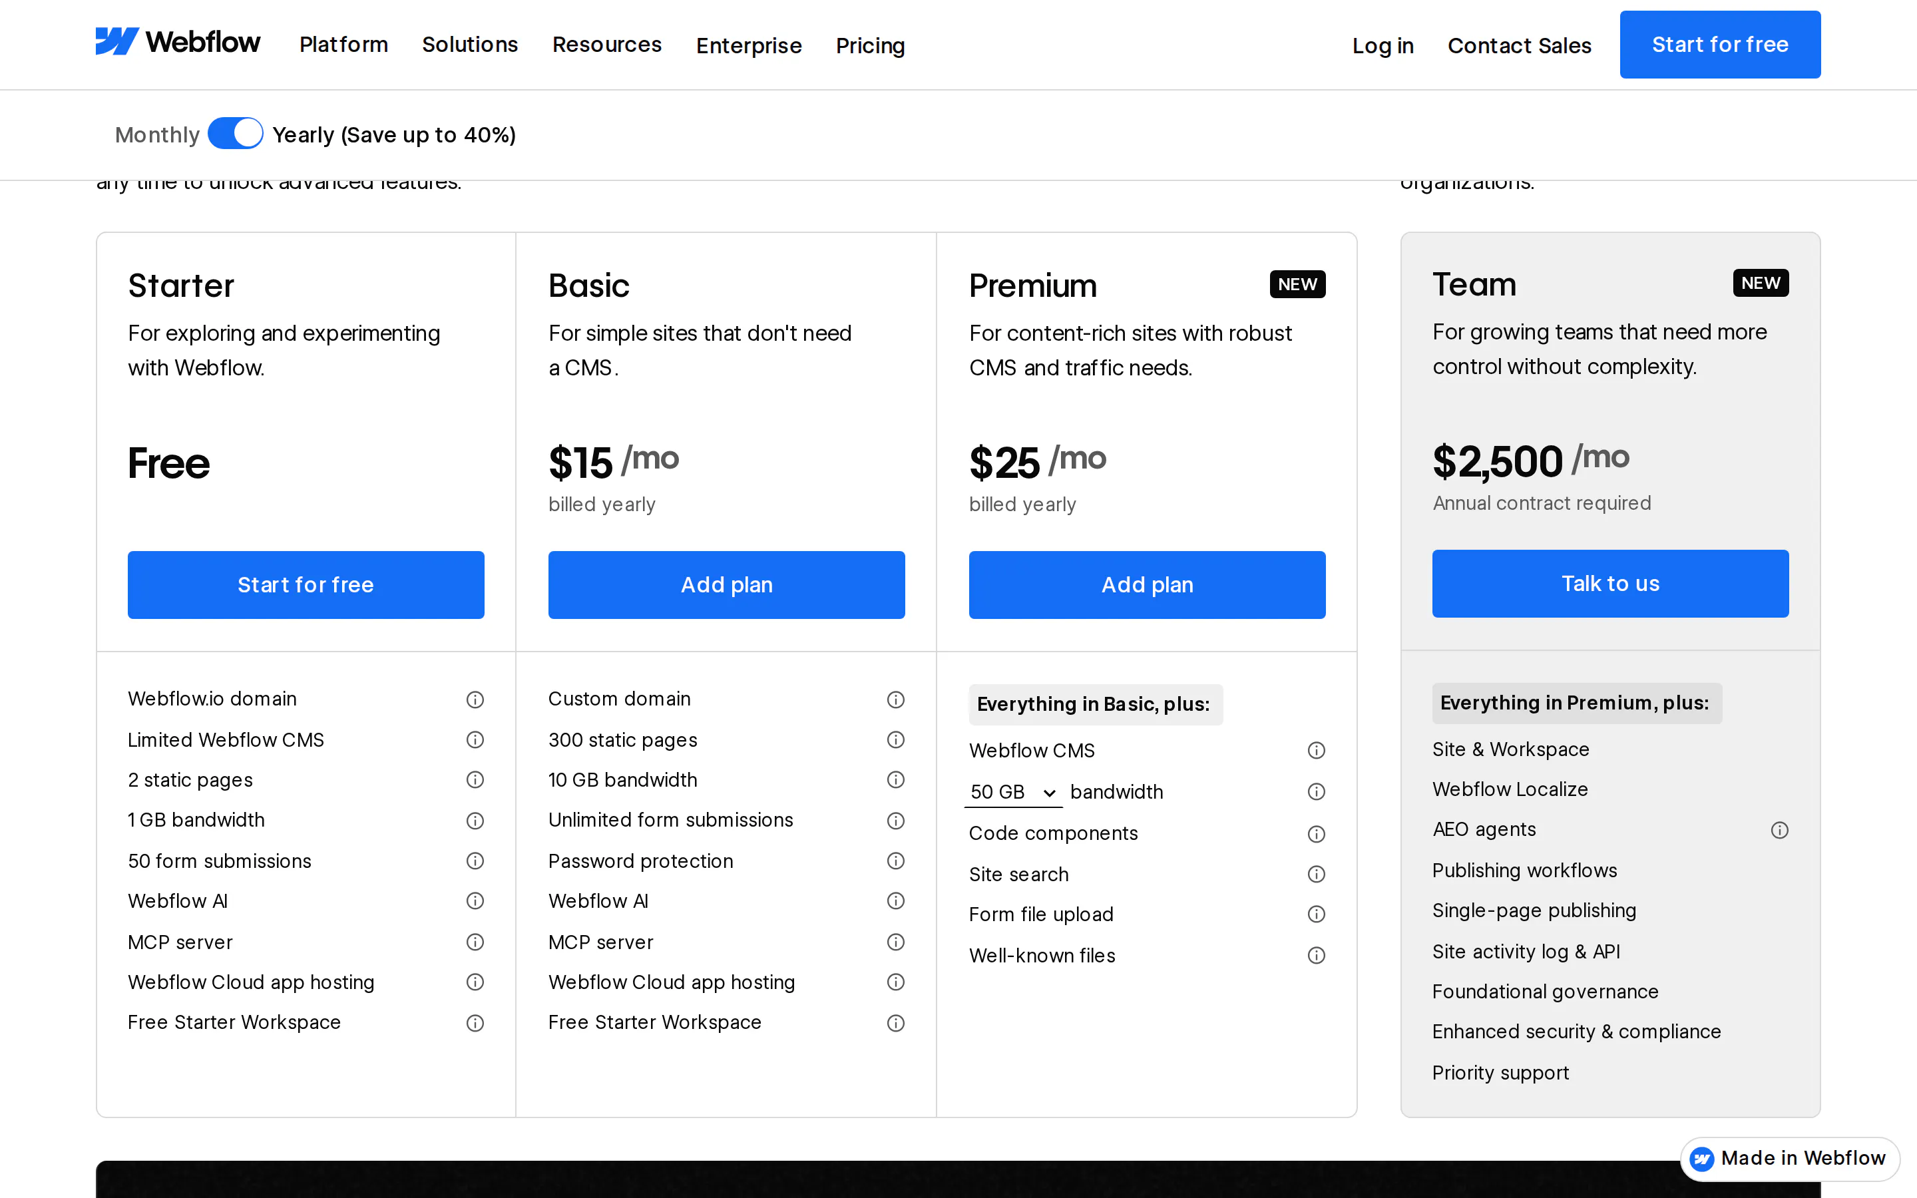1917x1198 pixels.
Task: Click Starter plan Start for free button
Action: (x=306, y=585)
